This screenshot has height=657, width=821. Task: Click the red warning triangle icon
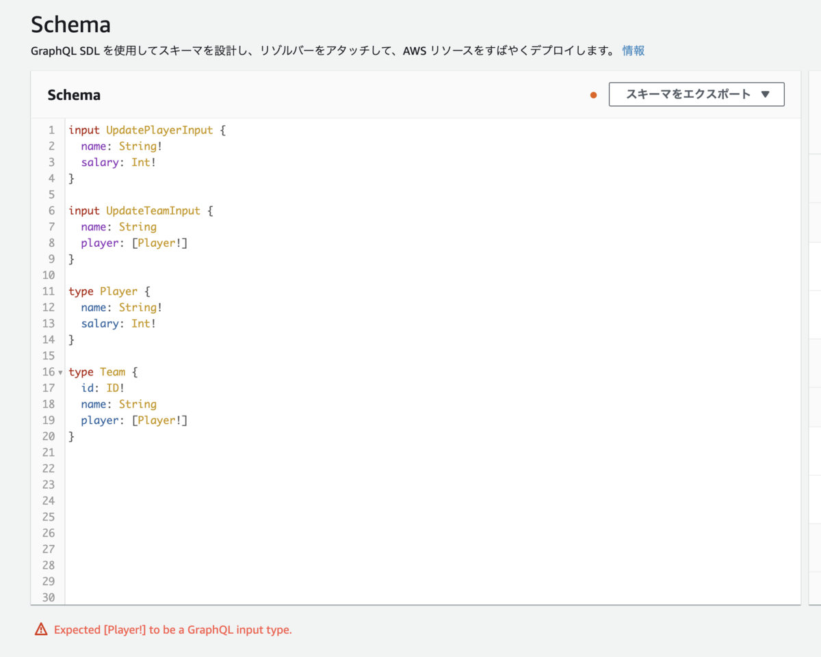click(41, 630)
